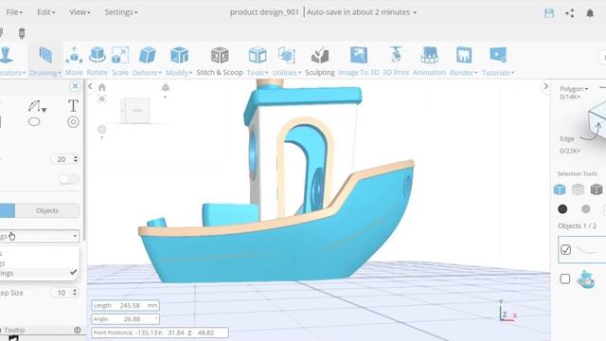Viewport: 606px width, 341px height.
Task: Click the share icon
Action: point(569,13)
